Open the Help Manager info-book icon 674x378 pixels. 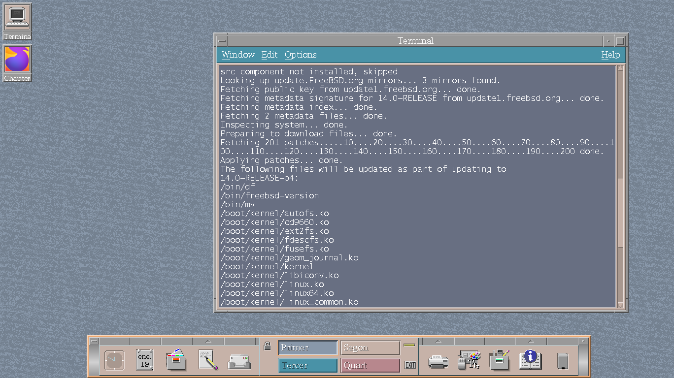(x=530, y=360)
